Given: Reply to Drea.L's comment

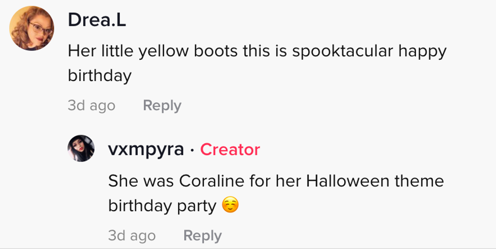Looking at the screenshot, I should 161,106.
